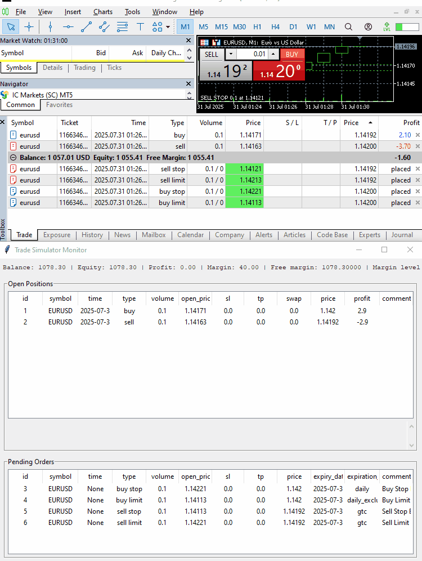
Task: Switch chart to W1 timeframe
Action: (x=311, y=27)
